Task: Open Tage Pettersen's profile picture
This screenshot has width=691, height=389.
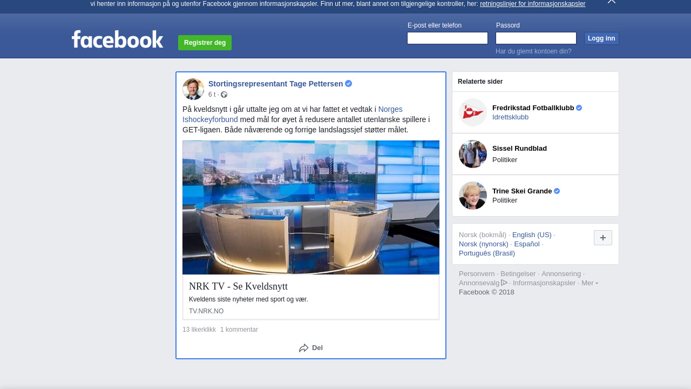Action: pos(193,89)
